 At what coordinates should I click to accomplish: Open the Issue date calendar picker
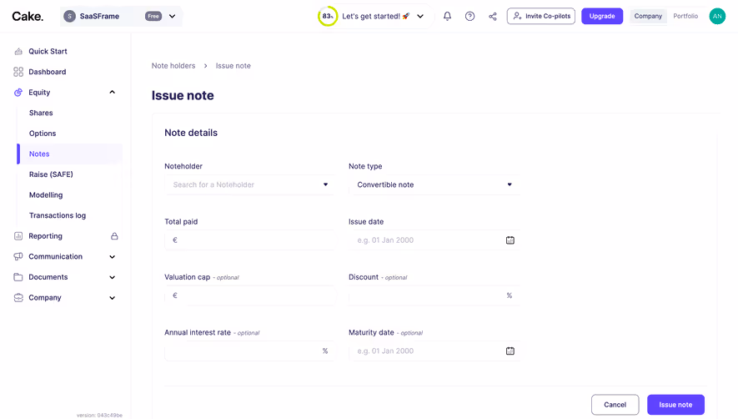pos(510,240)
